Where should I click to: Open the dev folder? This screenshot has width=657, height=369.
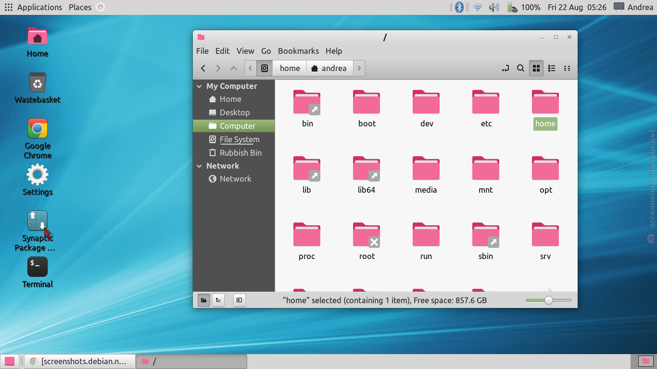[x=426, y=103]
